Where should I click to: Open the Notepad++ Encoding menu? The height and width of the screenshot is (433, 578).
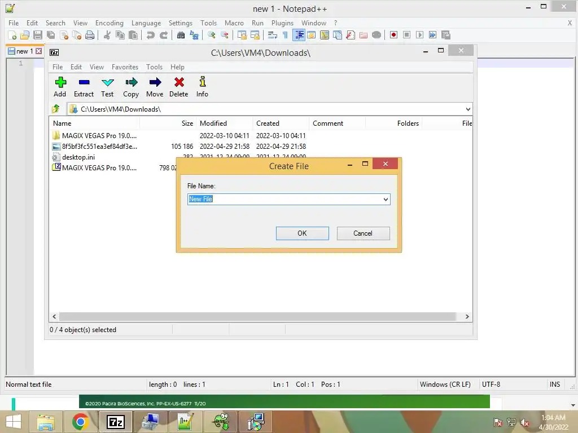[109, 23]
